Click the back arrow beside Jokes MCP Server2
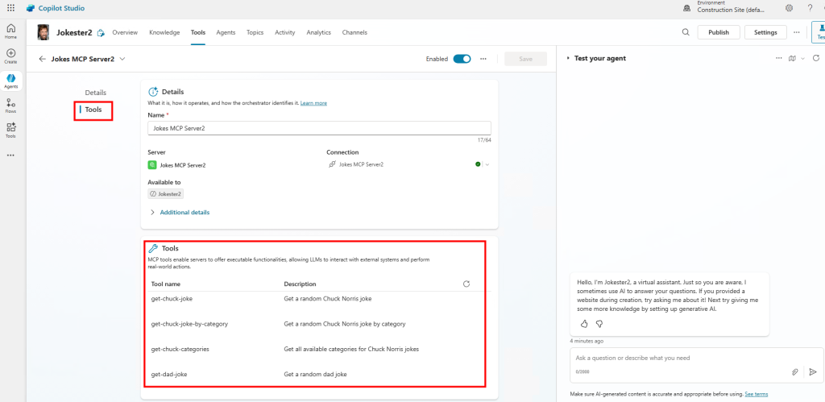The height and width of the screenshot is (402, 825). (x=42, y=59)
